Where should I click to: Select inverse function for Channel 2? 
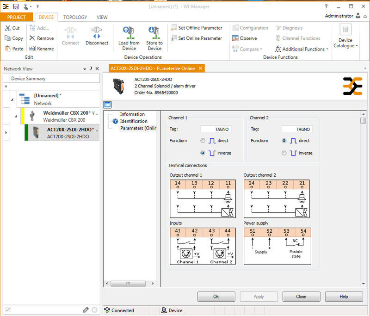point(284,153)
